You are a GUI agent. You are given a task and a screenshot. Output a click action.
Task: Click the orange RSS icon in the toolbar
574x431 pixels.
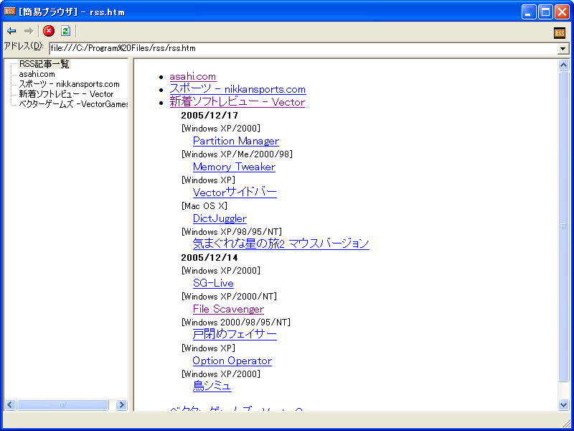point(560,32)
